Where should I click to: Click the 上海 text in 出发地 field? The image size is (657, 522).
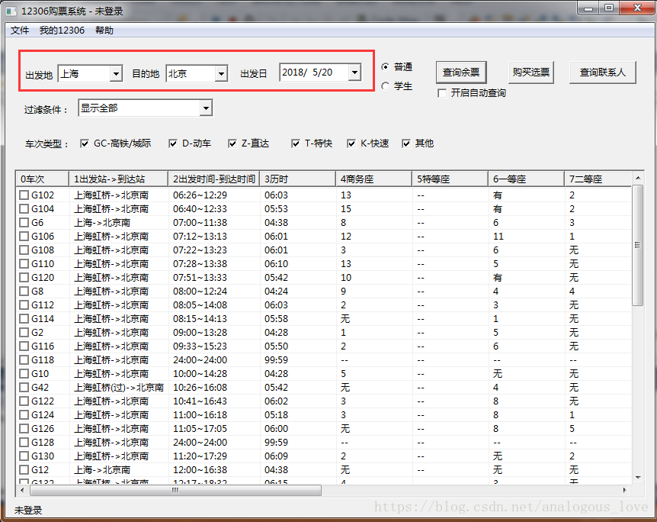(x=69, y=74)
